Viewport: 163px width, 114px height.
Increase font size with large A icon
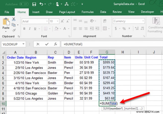pyautogui.click(x=62, y=21)
